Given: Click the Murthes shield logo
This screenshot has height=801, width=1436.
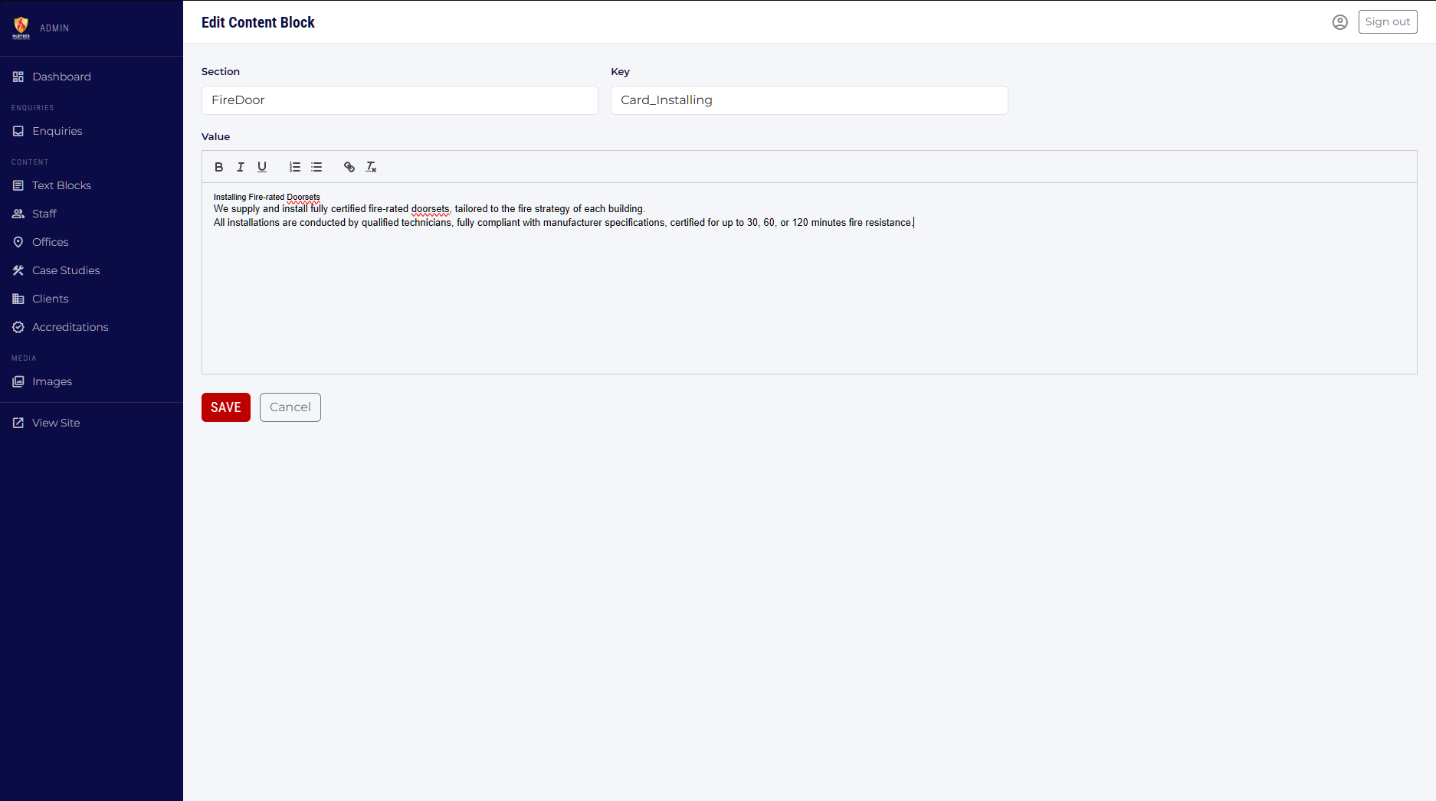Looking at the screenshot, I should (x=21, y=25).
